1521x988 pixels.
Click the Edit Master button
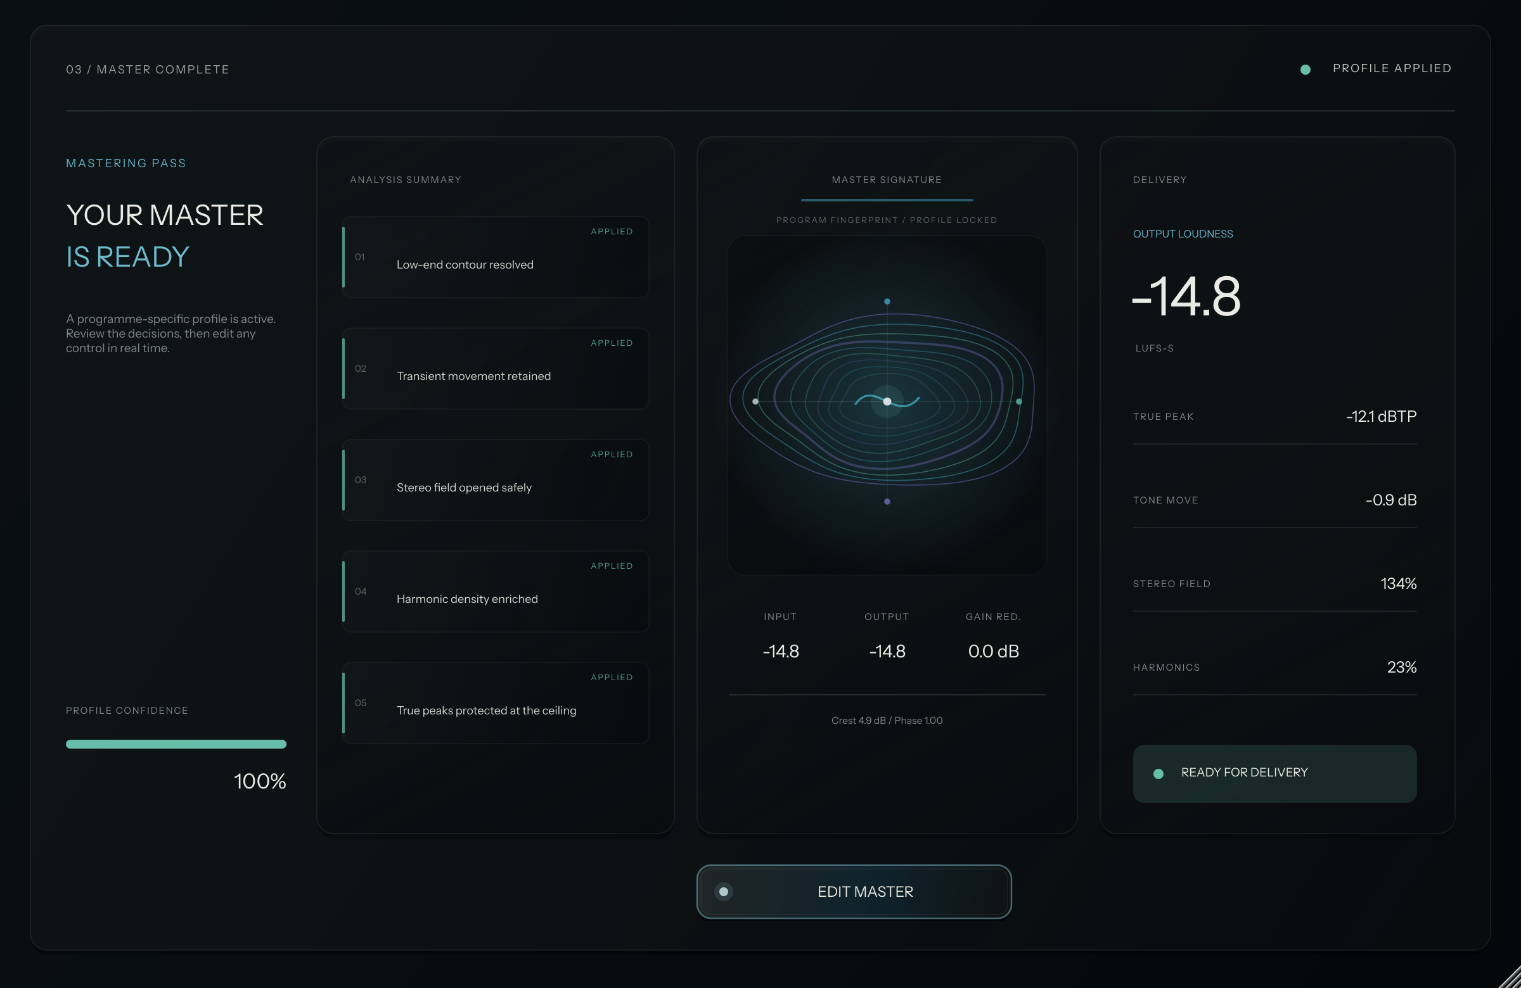[x=854, y=892]
